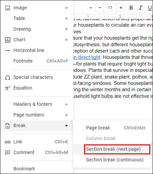Click the Comment plus icon
The width and height of the screenshot is (153, 174).
(8, 153)
